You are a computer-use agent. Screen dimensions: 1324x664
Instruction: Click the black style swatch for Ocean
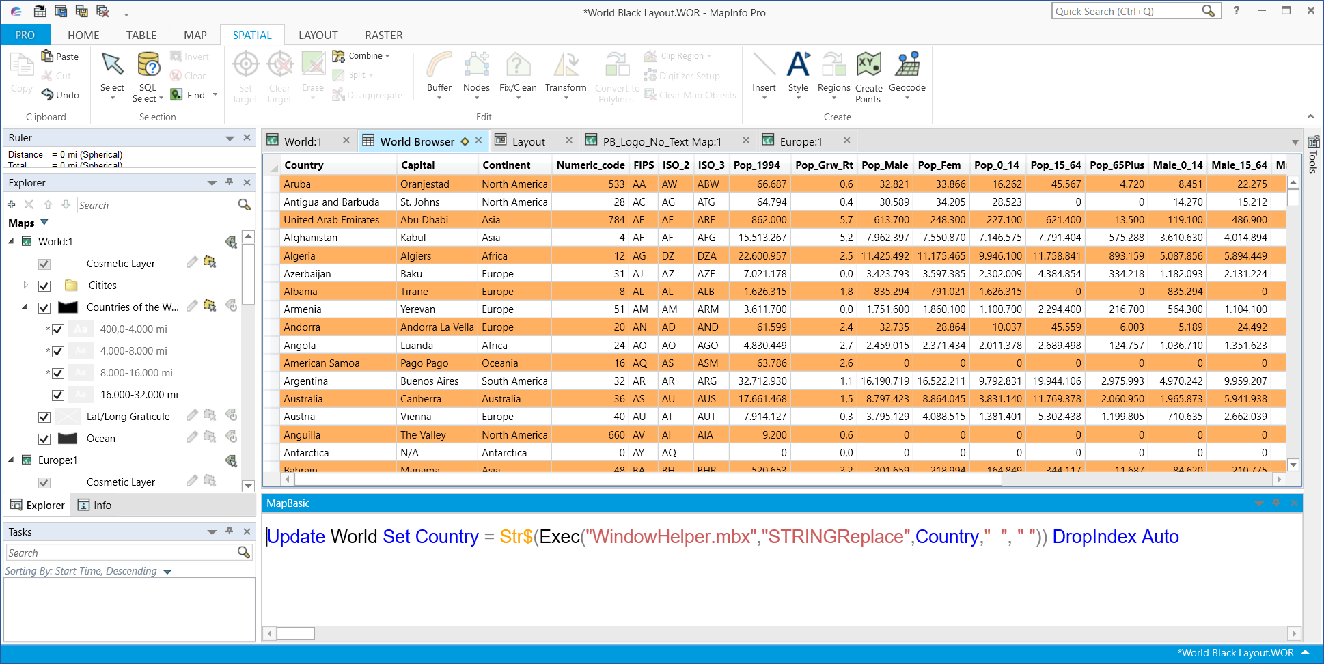[68, 438]
